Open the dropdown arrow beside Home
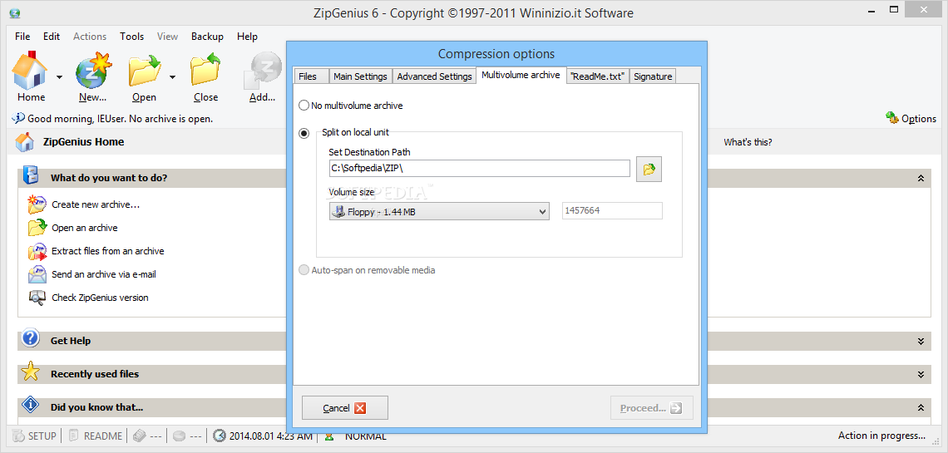The width and height of the screenshot is (948, 453). pos(59,76)
